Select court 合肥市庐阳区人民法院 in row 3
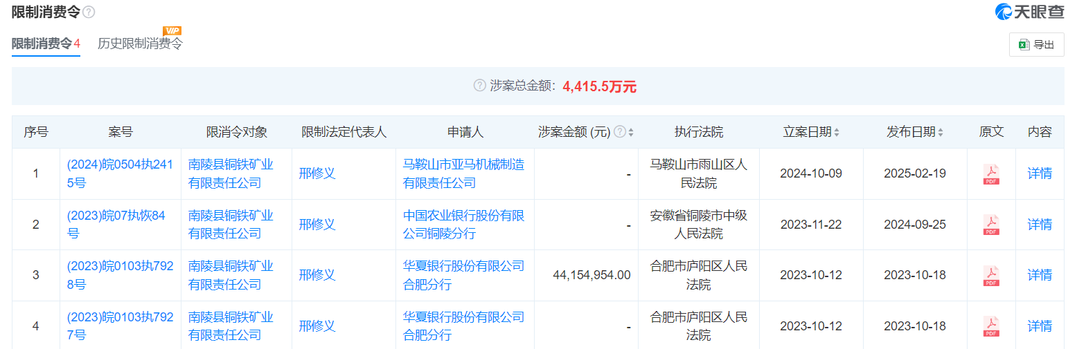 click(x=699, y=275)
